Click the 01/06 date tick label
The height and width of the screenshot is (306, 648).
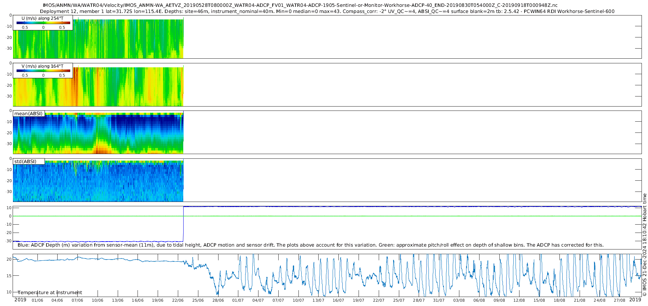pyautogui.click(x=37, y=300)
